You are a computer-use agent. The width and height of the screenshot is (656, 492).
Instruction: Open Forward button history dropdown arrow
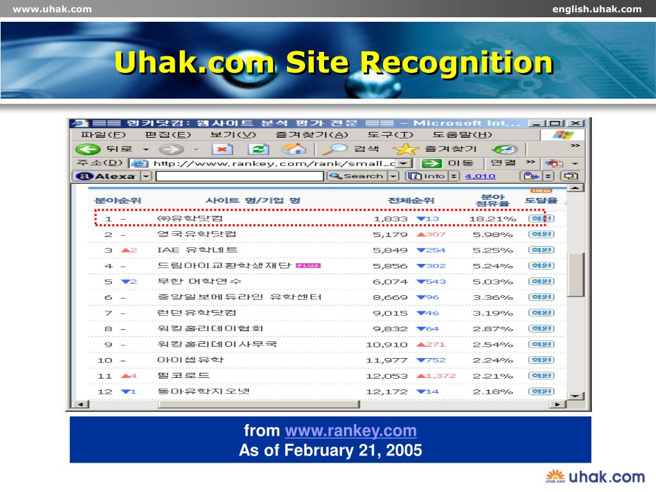click(x=197, y=149)
